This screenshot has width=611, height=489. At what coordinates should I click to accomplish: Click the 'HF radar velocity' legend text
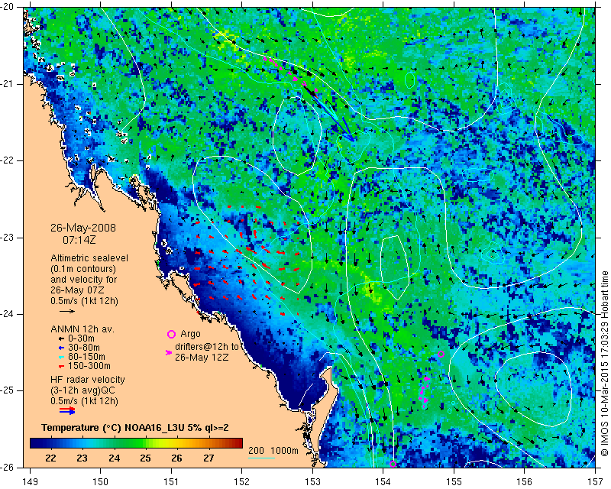point(88,380)
